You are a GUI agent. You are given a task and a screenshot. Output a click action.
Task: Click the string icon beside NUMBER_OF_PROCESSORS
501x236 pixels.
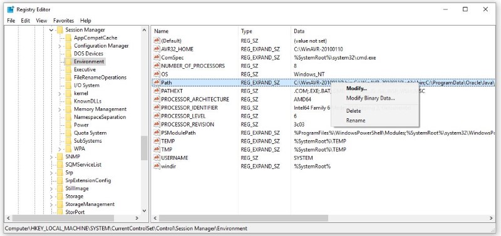coord(157,66)
